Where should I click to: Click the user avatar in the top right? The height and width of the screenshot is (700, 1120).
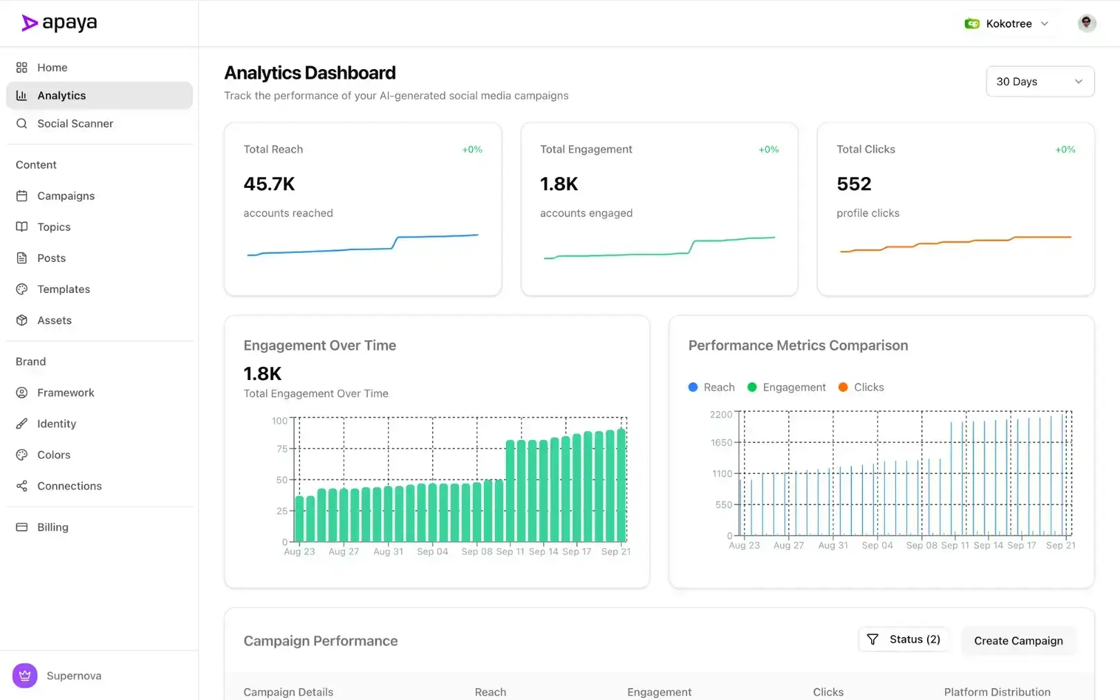1086,23
